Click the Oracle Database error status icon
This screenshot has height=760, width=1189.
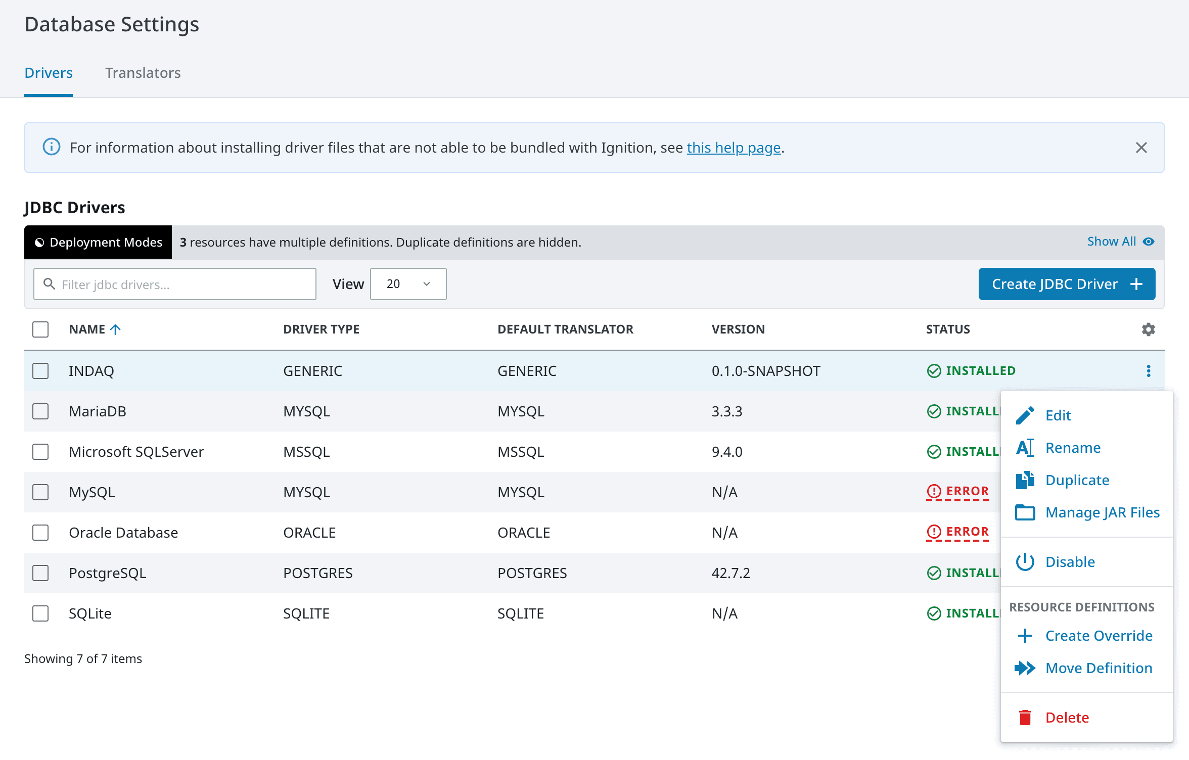tap(934, 532)
